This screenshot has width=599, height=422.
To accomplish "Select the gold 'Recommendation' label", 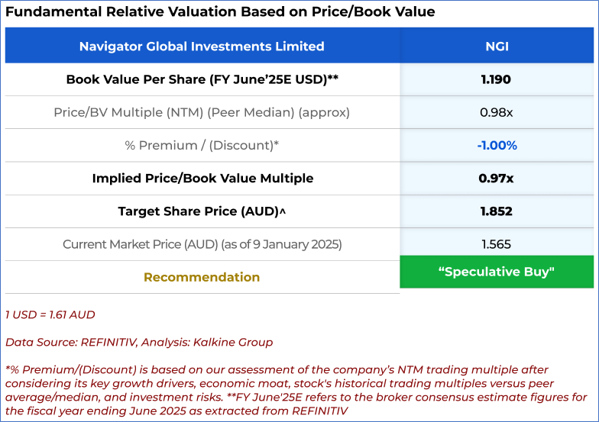I will click(x=202, y=277).
